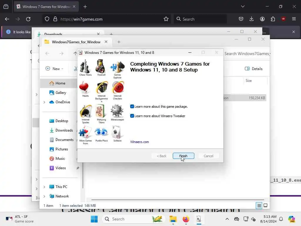Image resolution: width=301 pixels, height=226 pixels.
Task: Open Firefox Downloads panel icon
Action: 252,19
